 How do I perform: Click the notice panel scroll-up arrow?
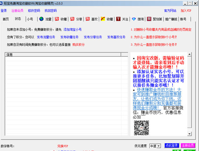point(189,54)
